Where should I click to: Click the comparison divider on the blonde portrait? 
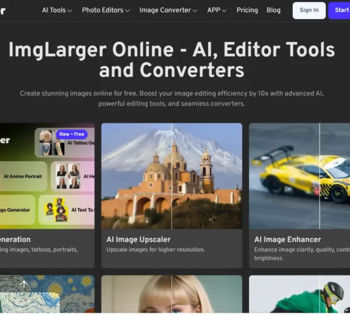pos(171,294)
